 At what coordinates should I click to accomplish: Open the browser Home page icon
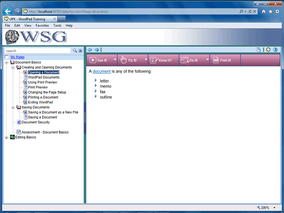tap(264, 12)
